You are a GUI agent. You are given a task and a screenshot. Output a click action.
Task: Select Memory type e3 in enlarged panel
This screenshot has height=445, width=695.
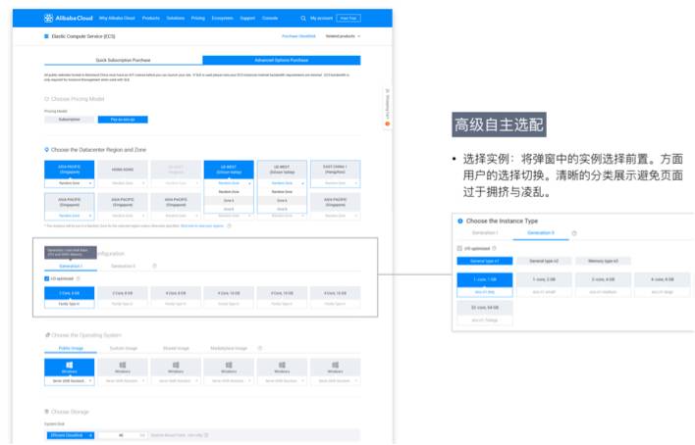[x=603, y=261]
